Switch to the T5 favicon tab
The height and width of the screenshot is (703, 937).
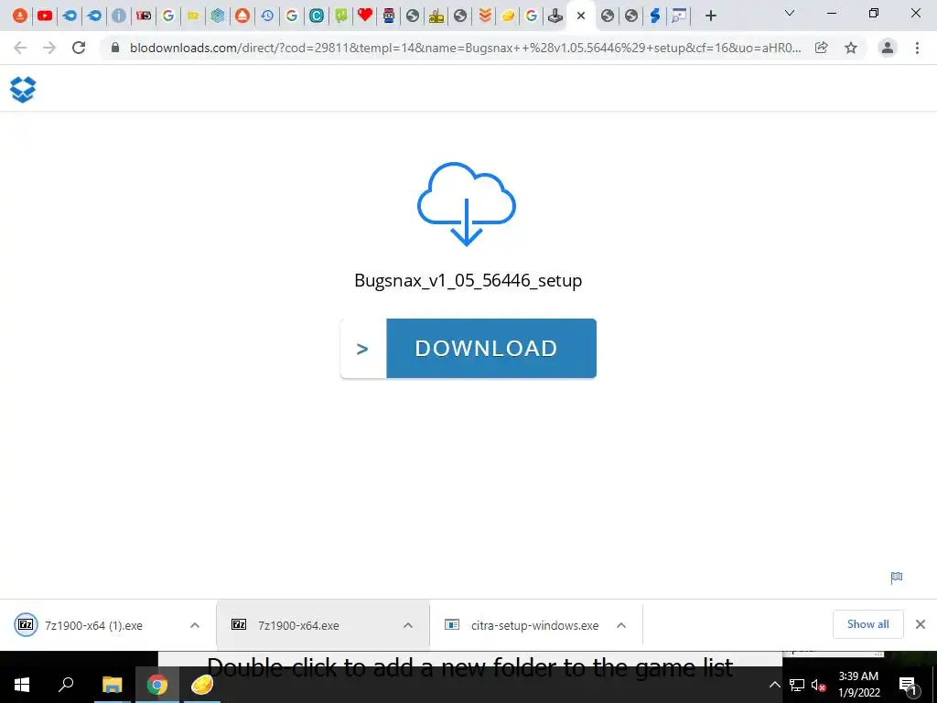coord(144,16)
